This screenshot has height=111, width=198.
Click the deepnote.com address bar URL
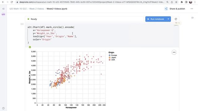coord(92,2)
